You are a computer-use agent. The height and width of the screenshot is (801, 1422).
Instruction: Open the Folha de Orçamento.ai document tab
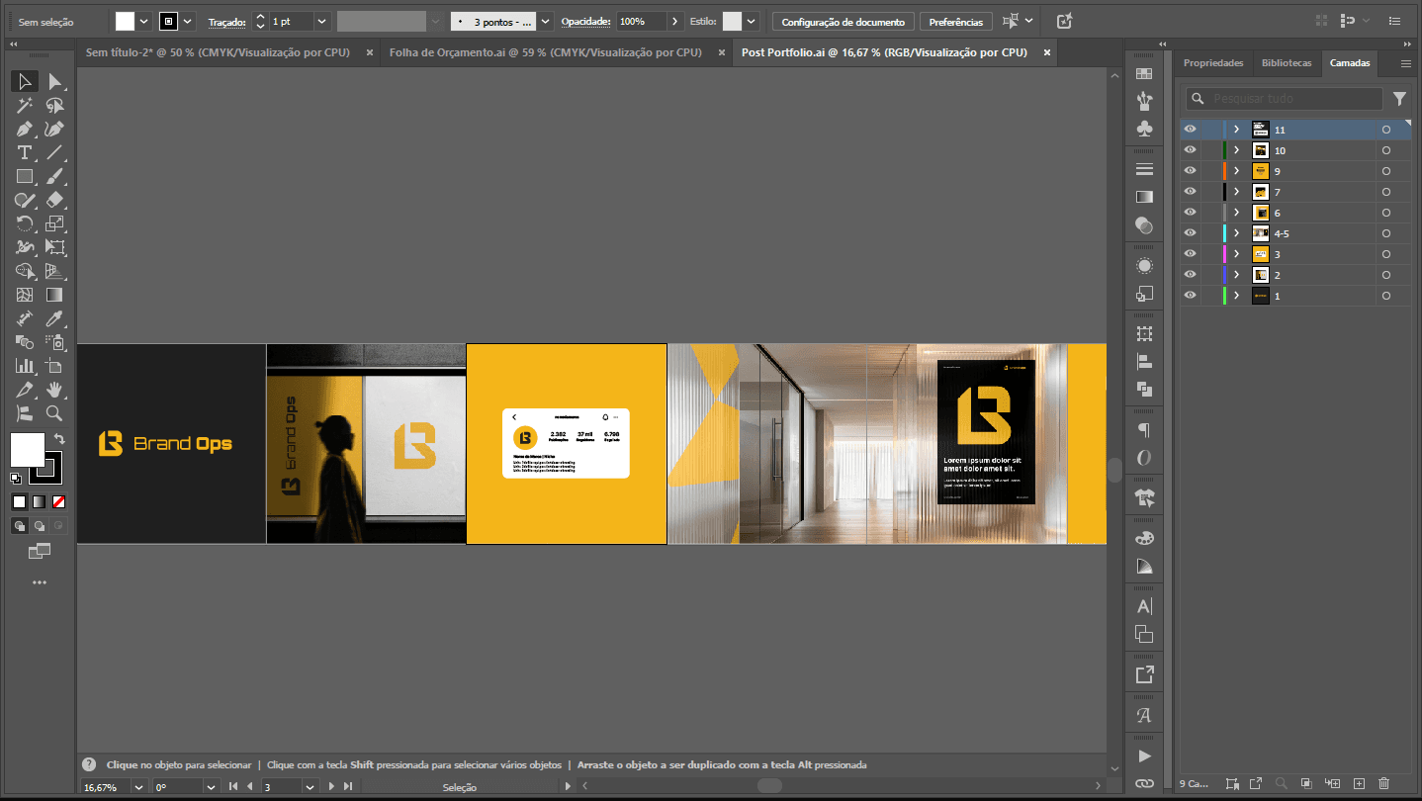point(545,52)
